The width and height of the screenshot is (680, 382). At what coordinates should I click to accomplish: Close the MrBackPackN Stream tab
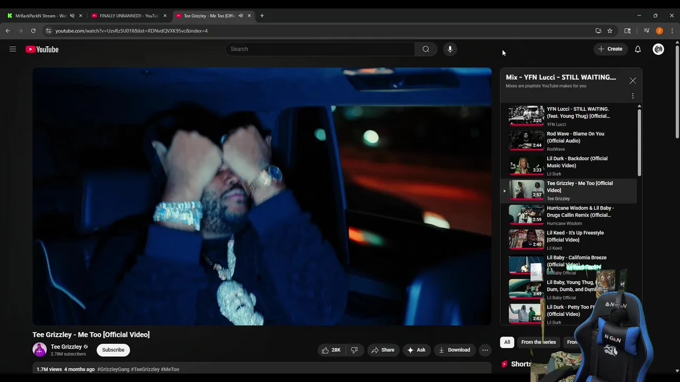click(x=81, y=15)
